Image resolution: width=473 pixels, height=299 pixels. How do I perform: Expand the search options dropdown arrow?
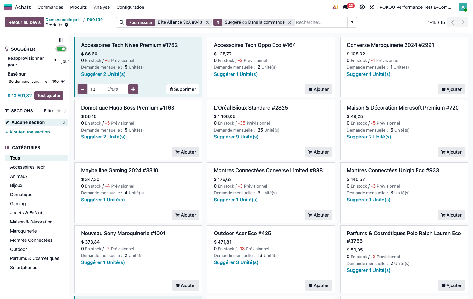pyautogui.click(x=352, y=22)
